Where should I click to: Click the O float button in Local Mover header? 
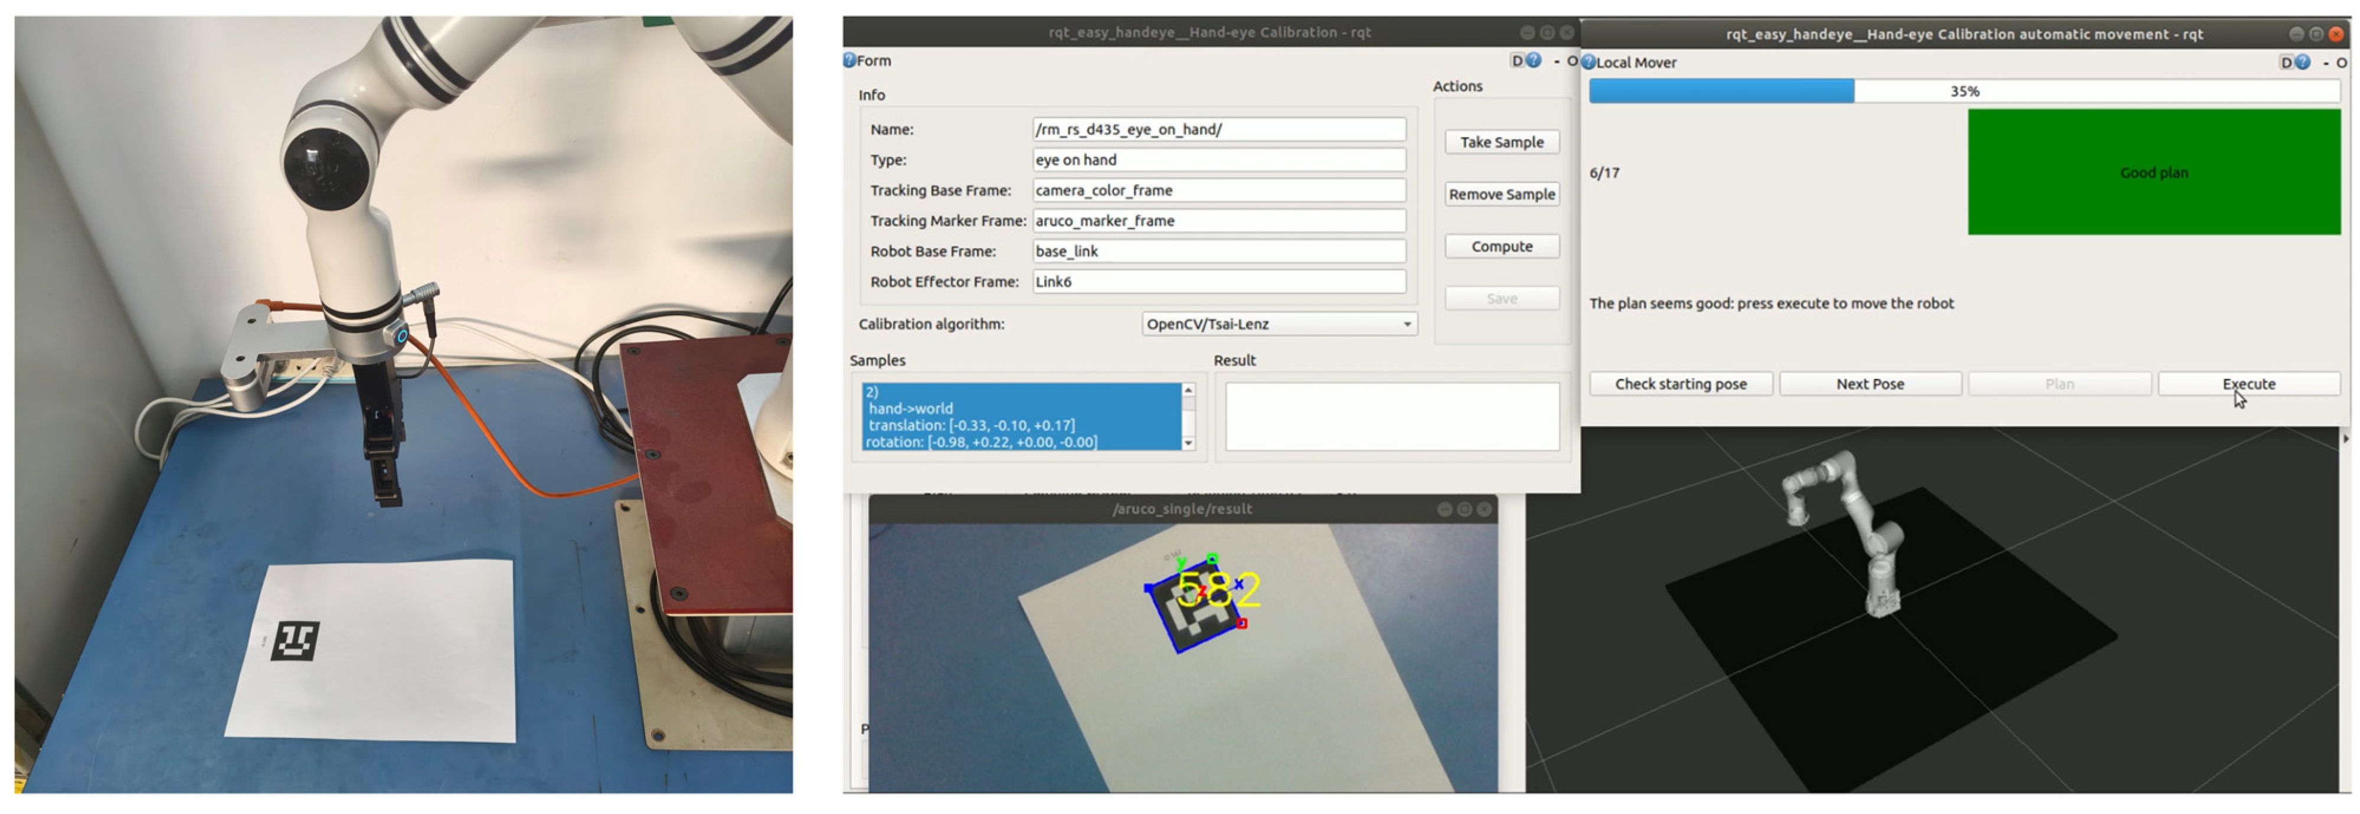tap(2341, 62)
